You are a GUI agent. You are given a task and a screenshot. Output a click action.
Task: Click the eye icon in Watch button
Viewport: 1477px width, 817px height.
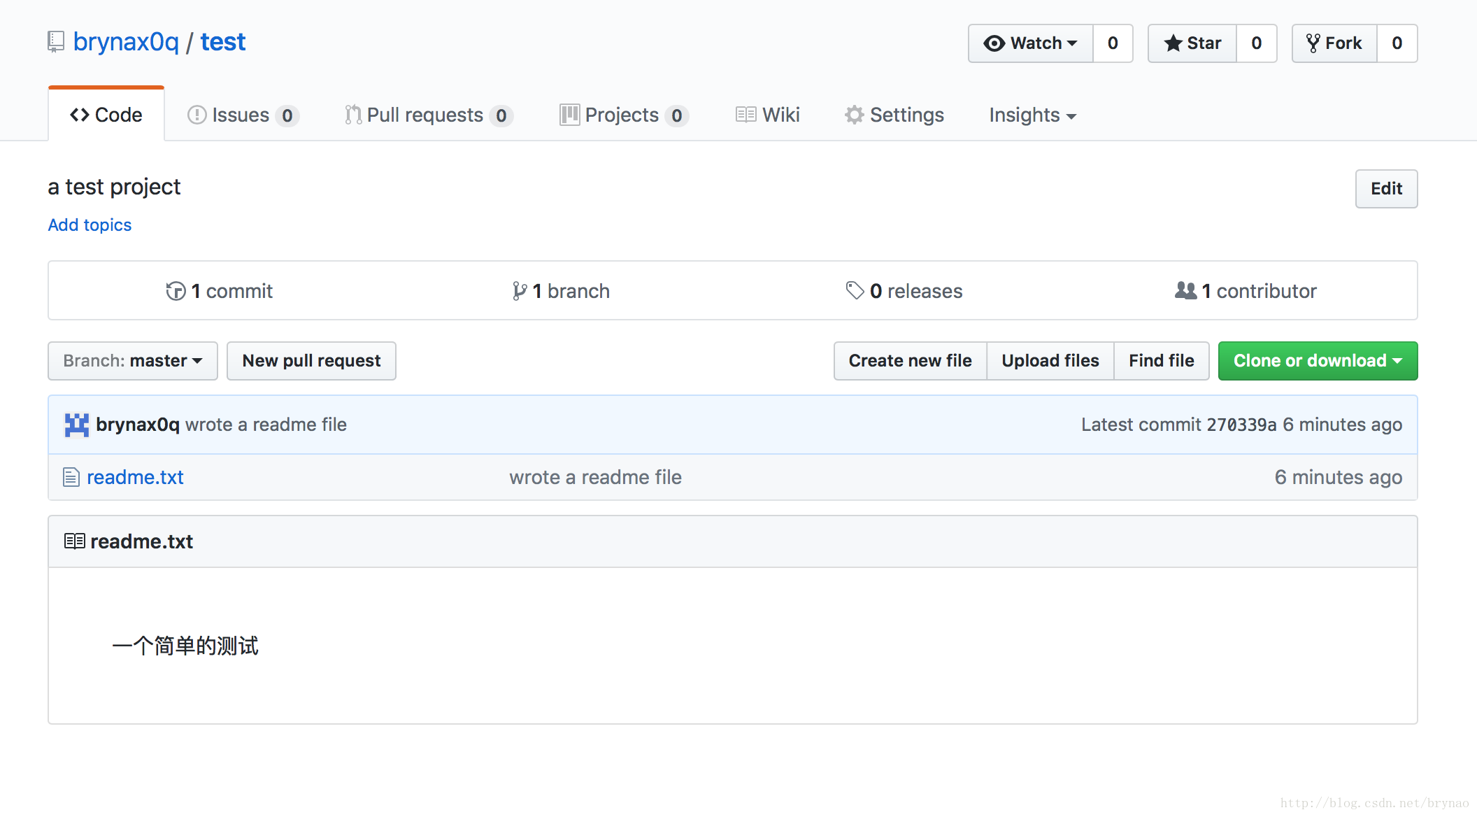[x=994, y=43]
